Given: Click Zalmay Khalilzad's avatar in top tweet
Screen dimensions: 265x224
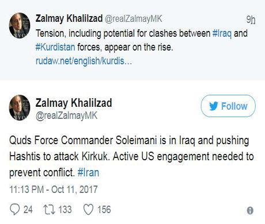Looking at the screenshot, I should tap(20, 25).
